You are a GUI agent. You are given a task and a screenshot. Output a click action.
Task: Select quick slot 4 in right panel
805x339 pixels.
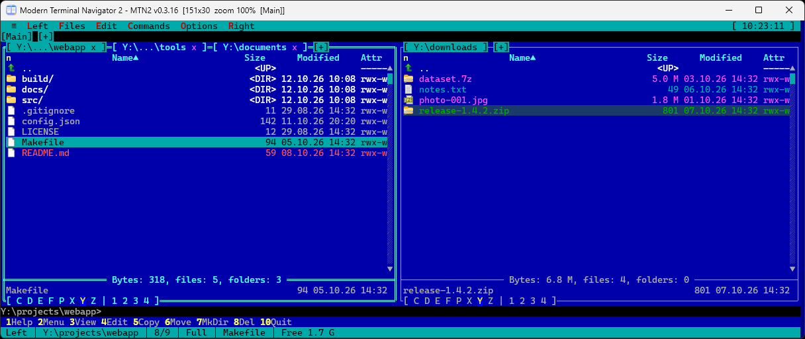pos(544,301)
